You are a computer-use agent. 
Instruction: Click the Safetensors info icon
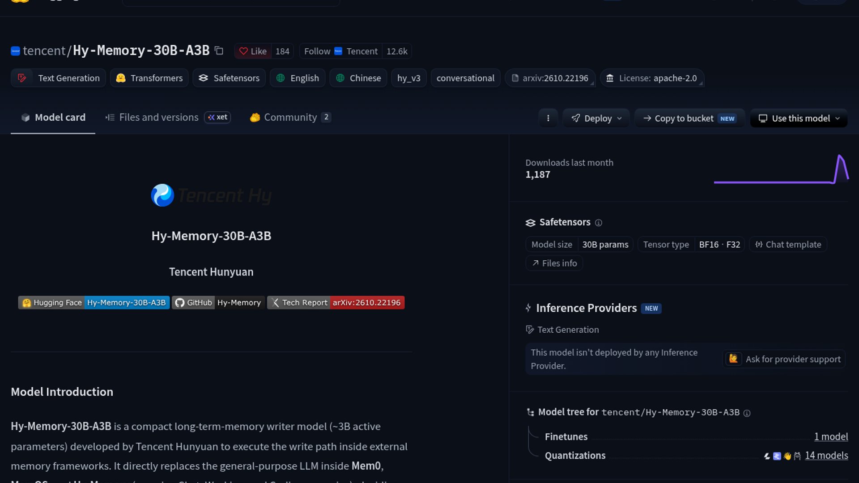point(599,223)
